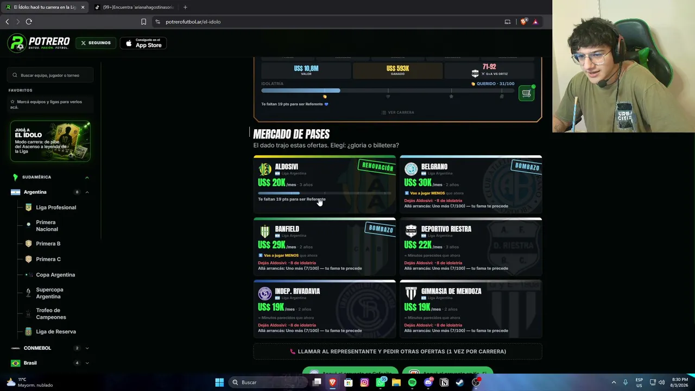Expand the Brasil section
695x391 pixels.
87,363
